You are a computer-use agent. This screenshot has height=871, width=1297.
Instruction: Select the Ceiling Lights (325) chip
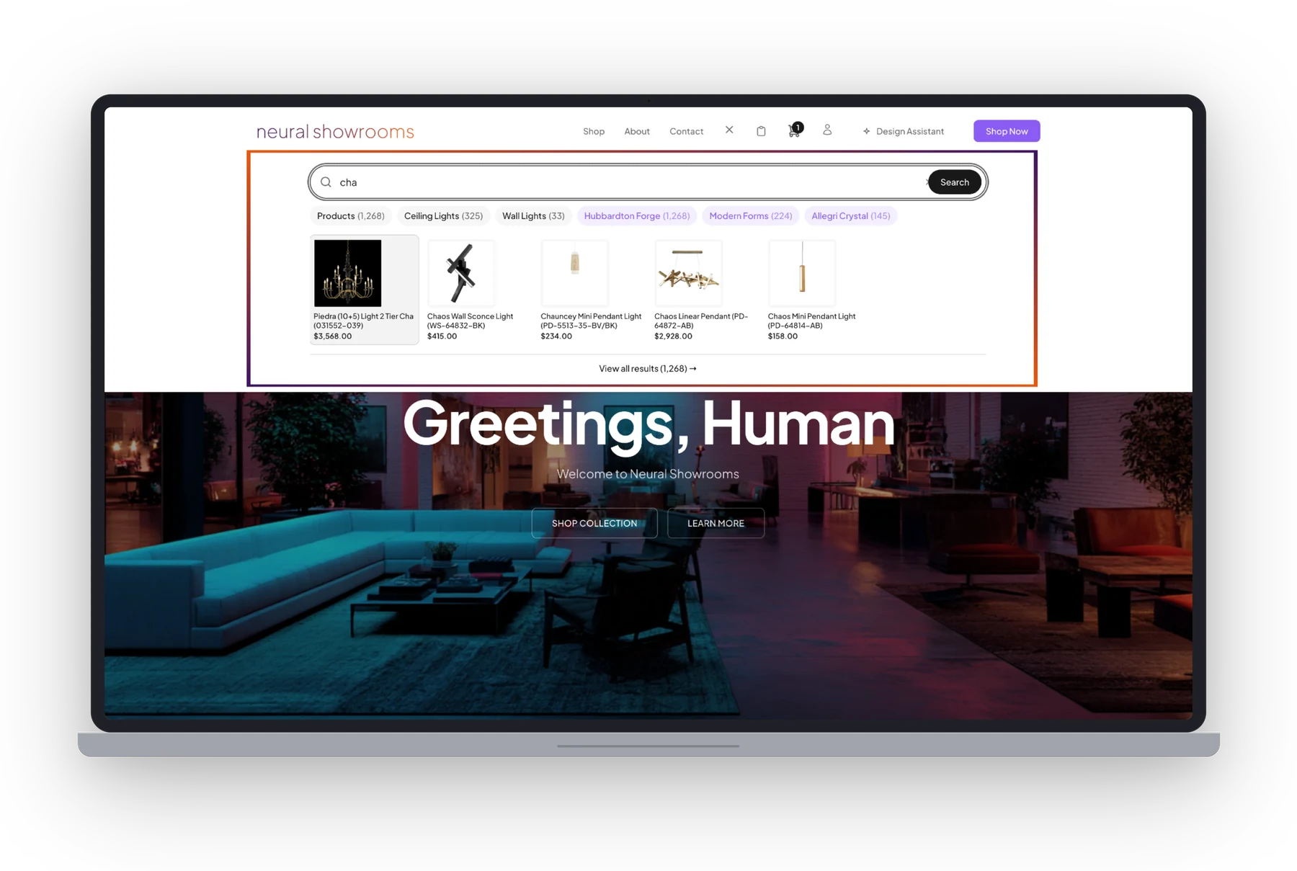pos(443,216)
